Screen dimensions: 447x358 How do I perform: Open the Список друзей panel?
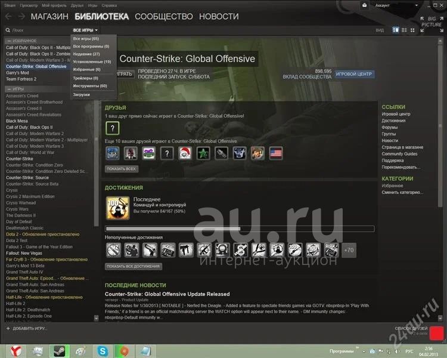411,328
